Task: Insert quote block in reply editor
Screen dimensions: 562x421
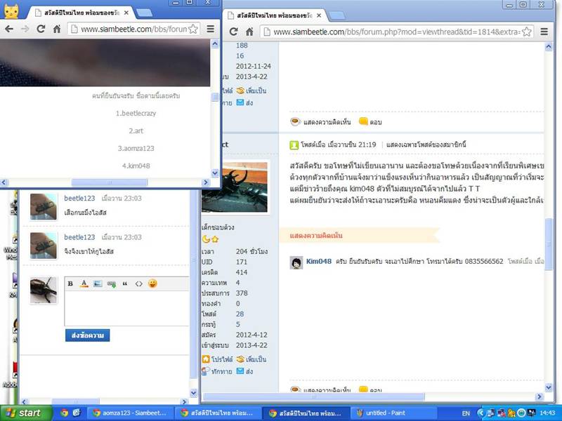Action: point(125,283)
